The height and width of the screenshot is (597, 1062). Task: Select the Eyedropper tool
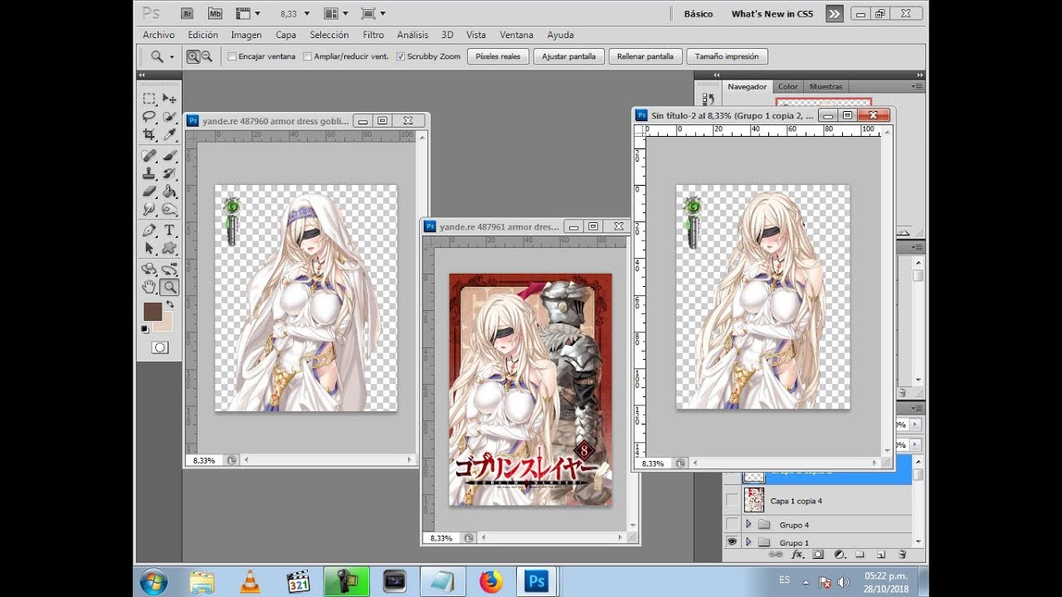coord(169,134)
